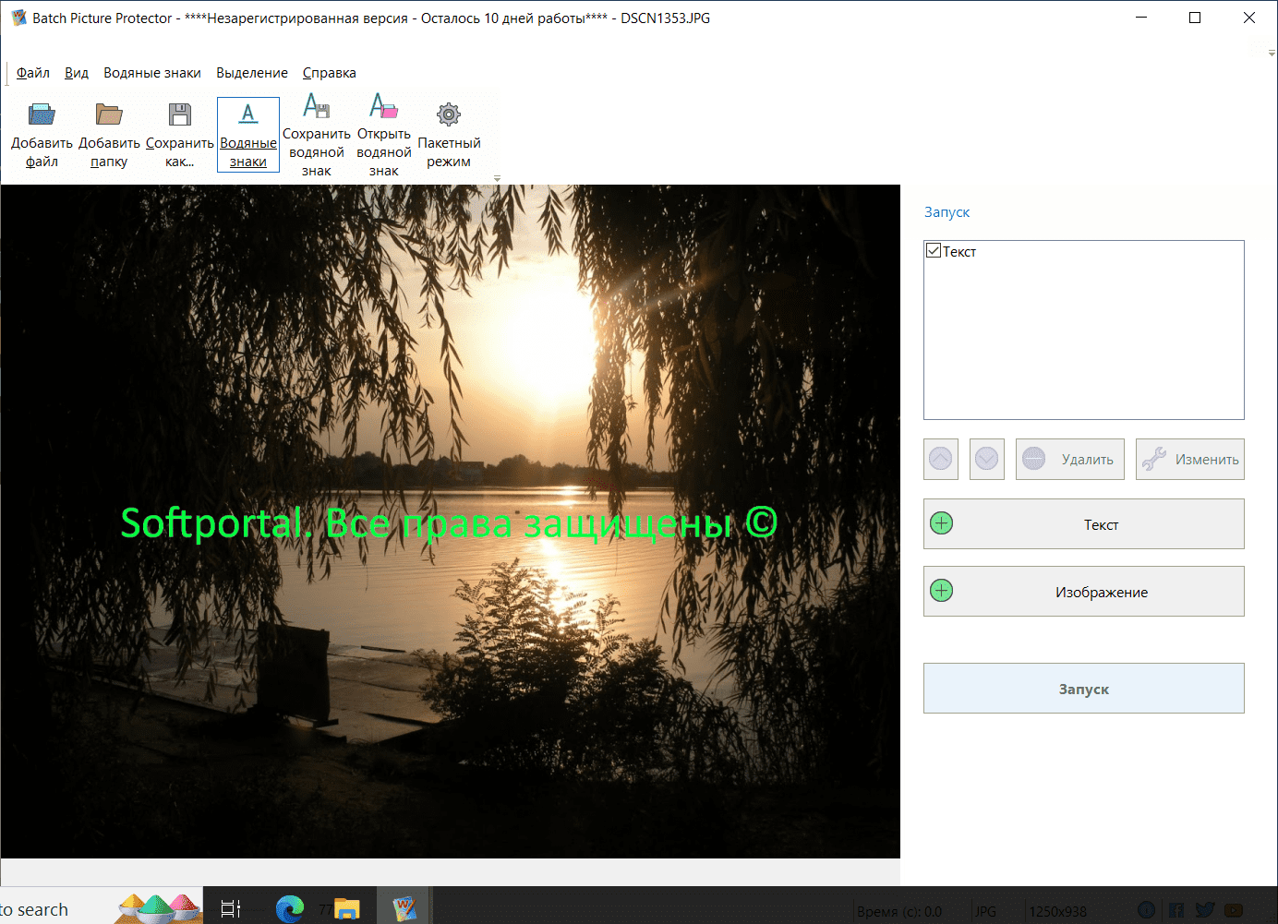Click the Добавить папку folder icon
The image size is (1278, 924).
pyautogui.click(x=109, y=114)
